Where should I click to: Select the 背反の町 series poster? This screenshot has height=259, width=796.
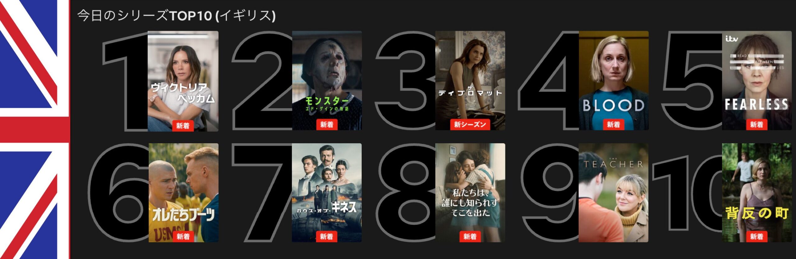point(757,193)
